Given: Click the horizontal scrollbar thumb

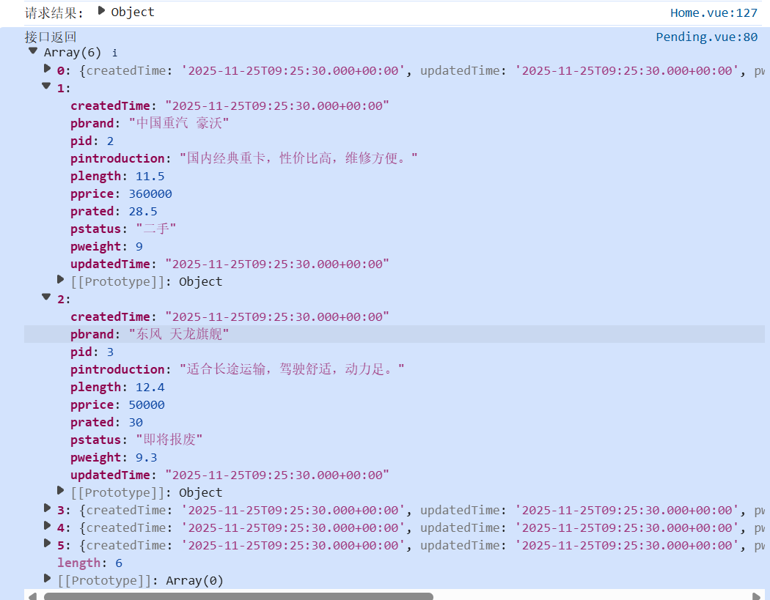Looking at the screenshot, I should click(x=238, y=596).
